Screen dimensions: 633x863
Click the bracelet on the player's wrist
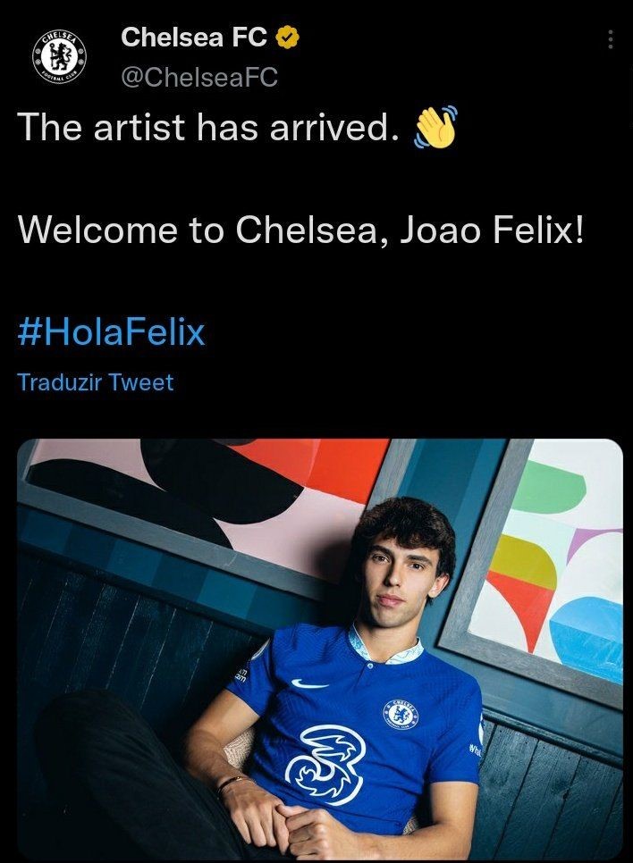[x=231, y=783]
